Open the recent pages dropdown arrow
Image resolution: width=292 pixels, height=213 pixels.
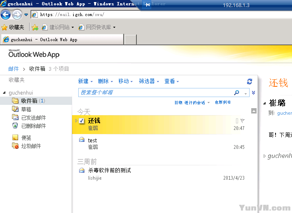pos(26,15)
